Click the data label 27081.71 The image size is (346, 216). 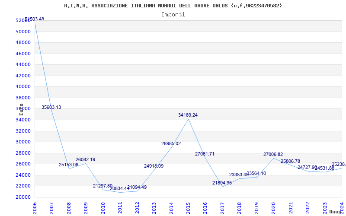205,154
